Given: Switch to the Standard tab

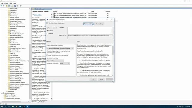Looking at the screenshot, I should point(41,102).
